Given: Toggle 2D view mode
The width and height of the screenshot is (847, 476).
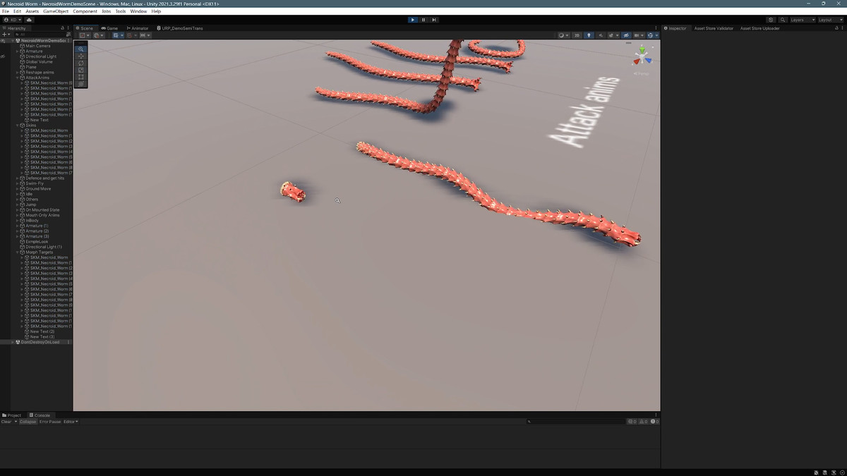Looking at the screenshot, I should tap(577, 35).
